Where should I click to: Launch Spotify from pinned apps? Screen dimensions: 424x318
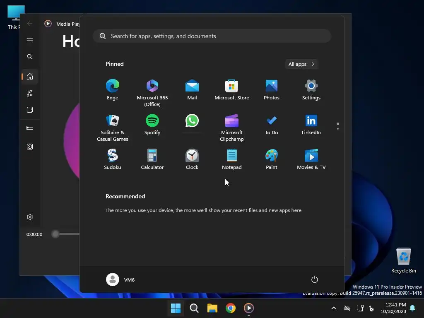tap(152, 124)
